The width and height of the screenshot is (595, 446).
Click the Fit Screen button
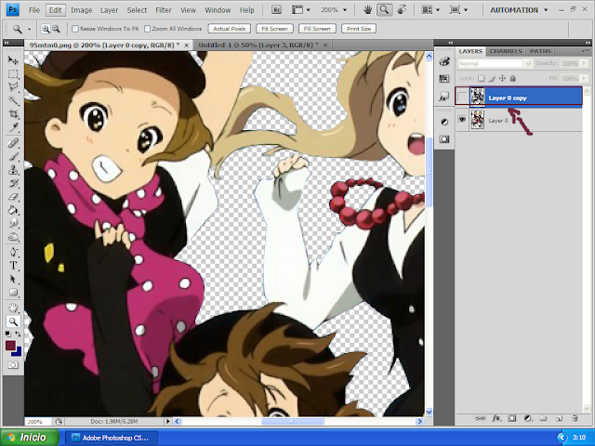(x=274, y=29)
